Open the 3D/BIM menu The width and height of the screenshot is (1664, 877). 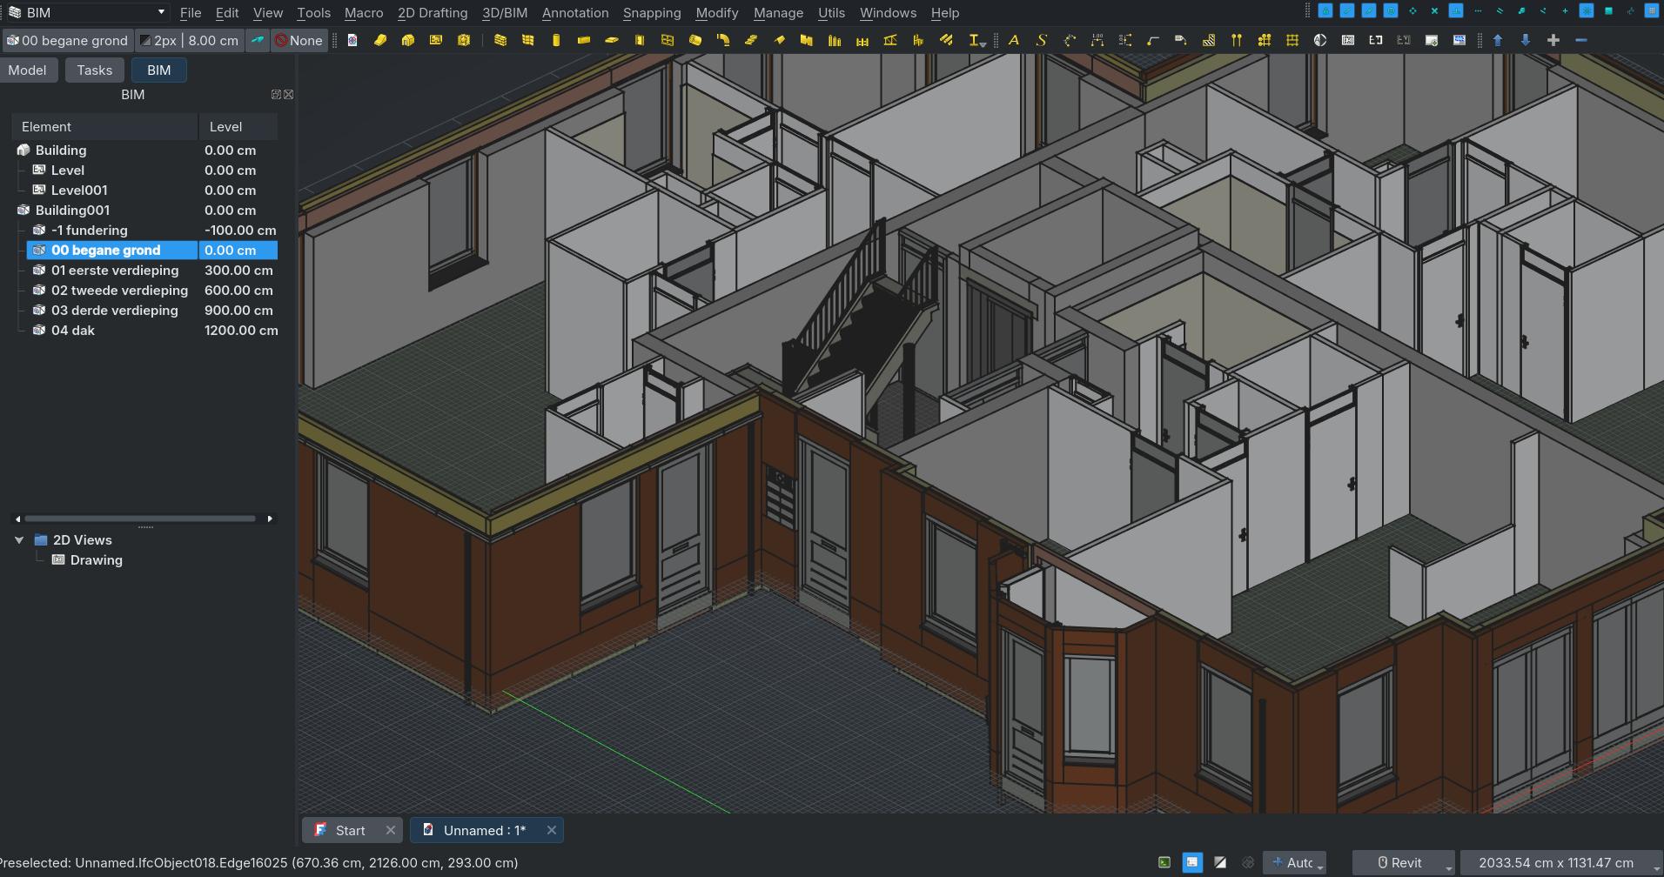[505, 12]
